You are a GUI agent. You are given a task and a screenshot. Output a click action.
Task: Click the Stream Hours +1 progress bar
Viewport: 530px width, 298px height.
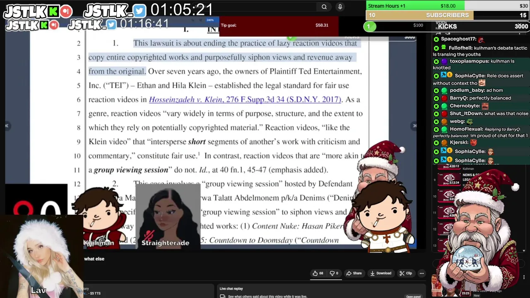coord(448,6)
